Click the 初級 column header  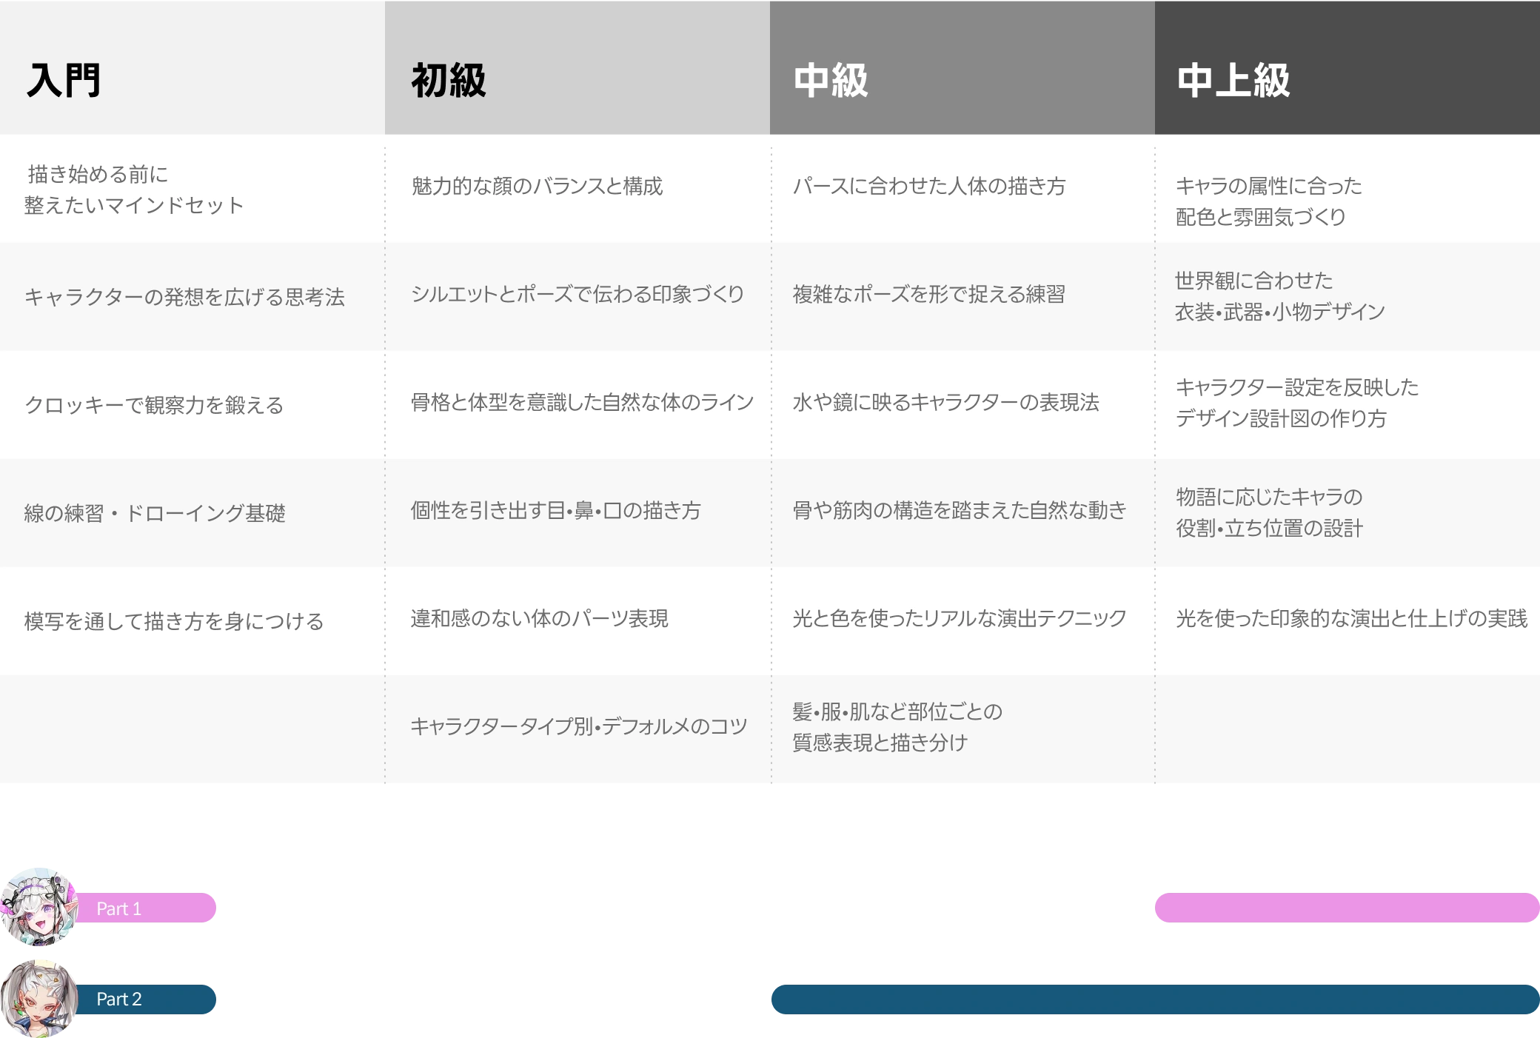coord(577,67)
